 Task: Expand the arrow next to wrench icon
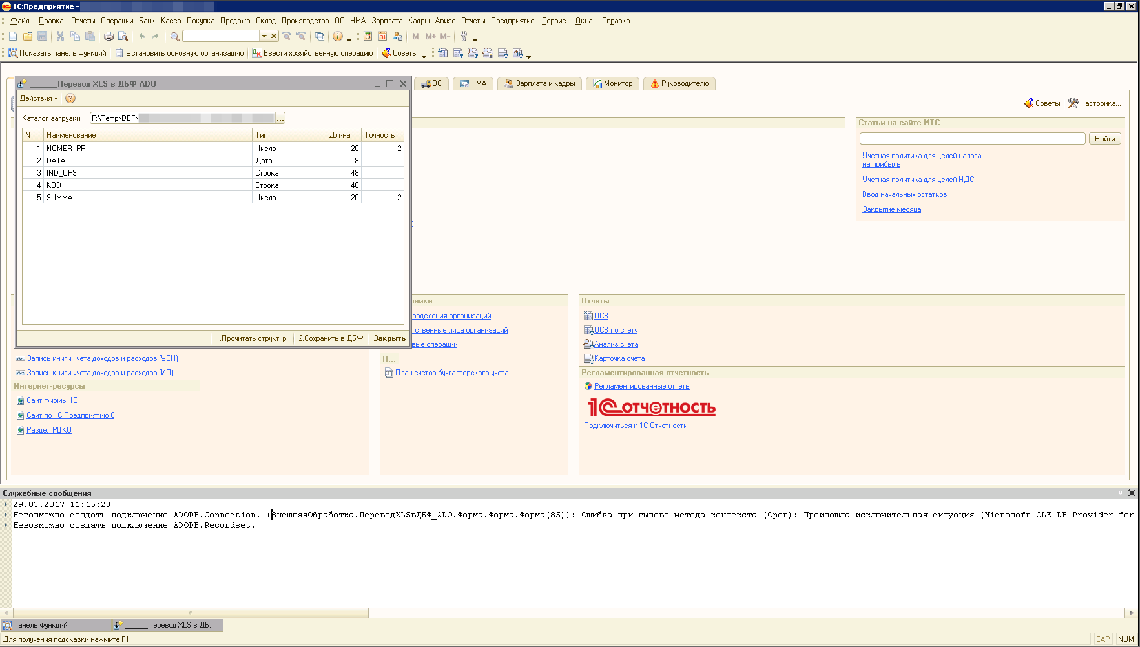[475, 39]
